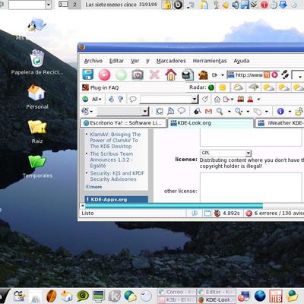Click the Plug-in FAQ bookmark
Image resolution: width=304 pixels, height=304 pixels.
click(x=101, y=87)
